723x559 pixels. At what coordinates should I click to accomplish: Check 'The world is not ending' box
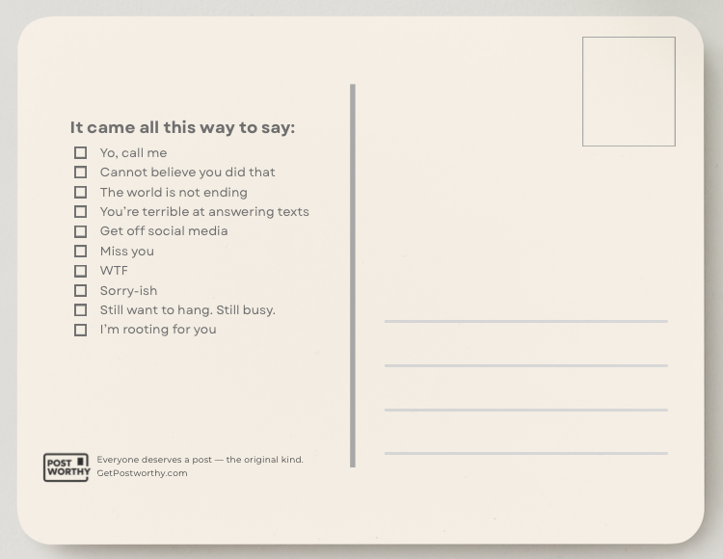(x=81, y=192)
